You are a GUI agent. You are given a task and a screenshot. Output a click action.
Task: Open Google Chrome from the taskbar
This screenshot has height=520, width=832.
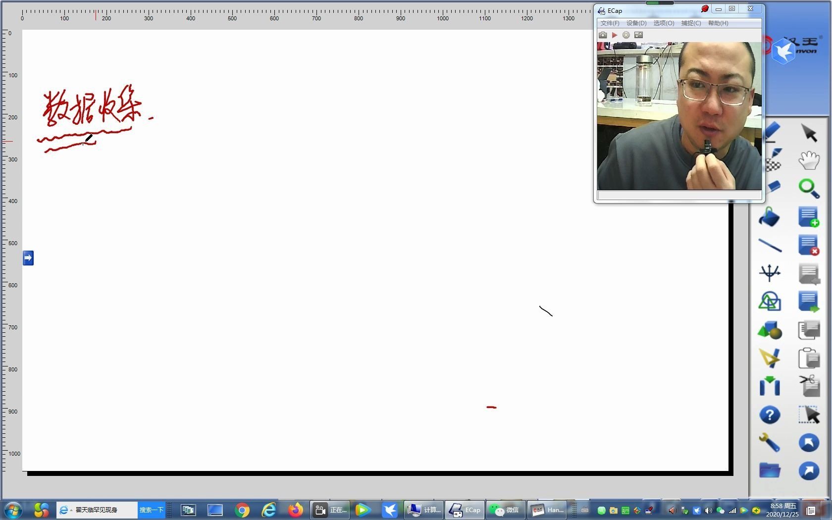242,510
